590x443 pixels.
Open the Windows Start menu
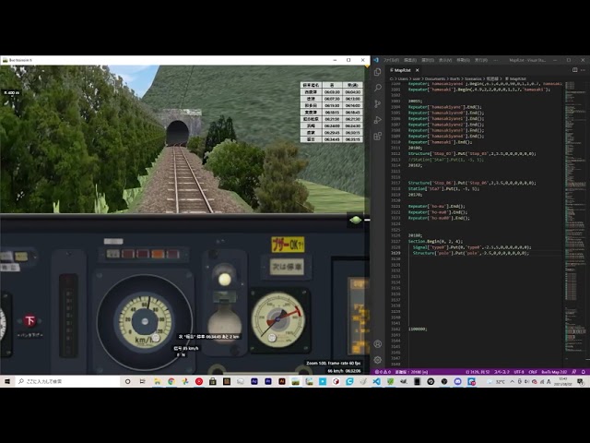point(7,381)
